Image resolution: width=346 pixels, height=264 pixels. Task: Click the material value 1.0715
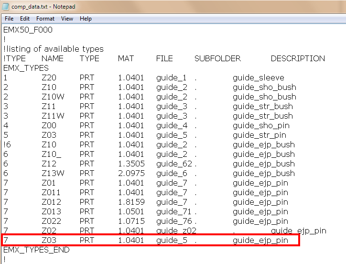click(131, 221)
